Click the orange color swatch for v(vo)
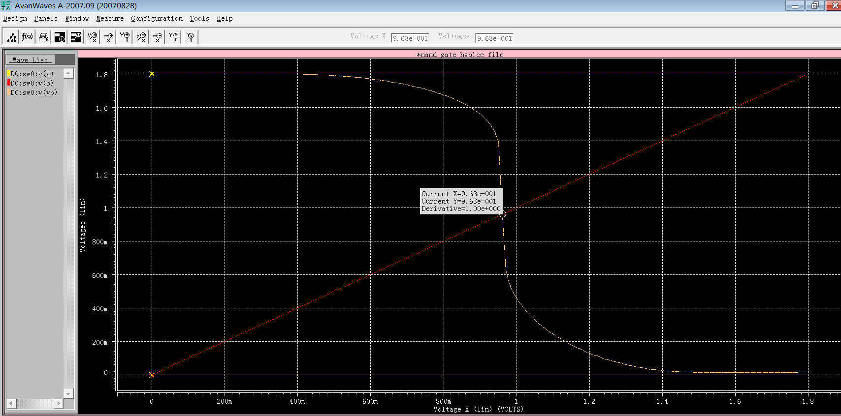The width and height of the screenshot is (841, 416). click(x=9, y=92)
